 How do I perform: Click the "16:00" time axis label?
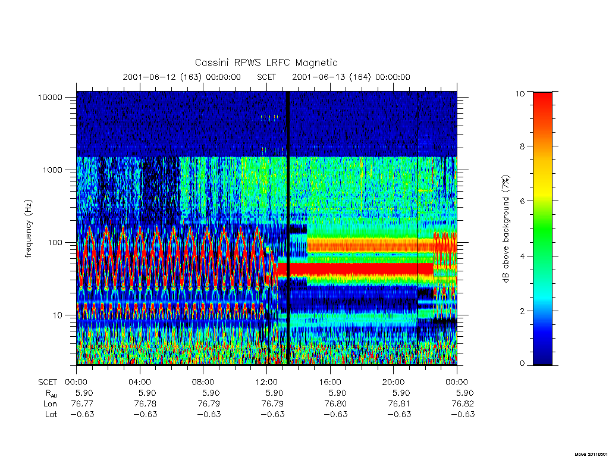[329, 382]
